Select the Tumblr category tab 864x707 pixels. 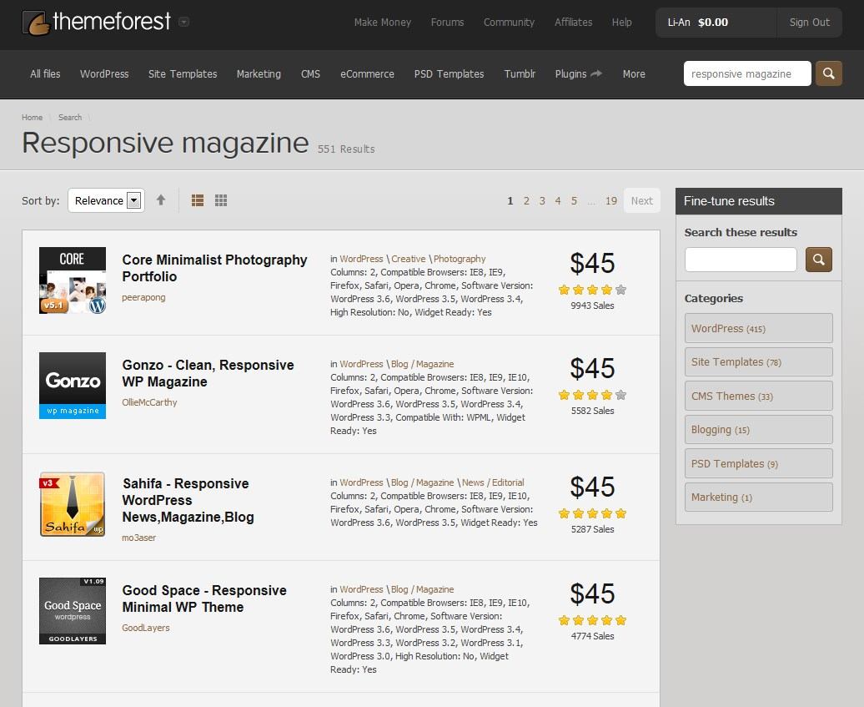pos(520,74)
